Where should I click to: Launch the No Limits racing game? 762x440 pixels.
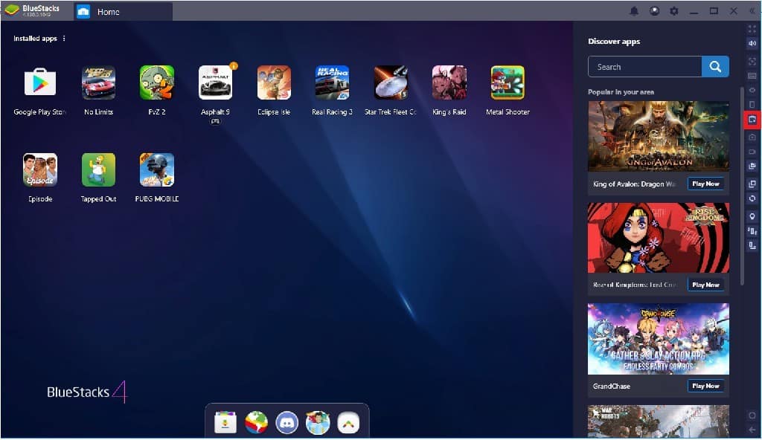coord(99,82)
